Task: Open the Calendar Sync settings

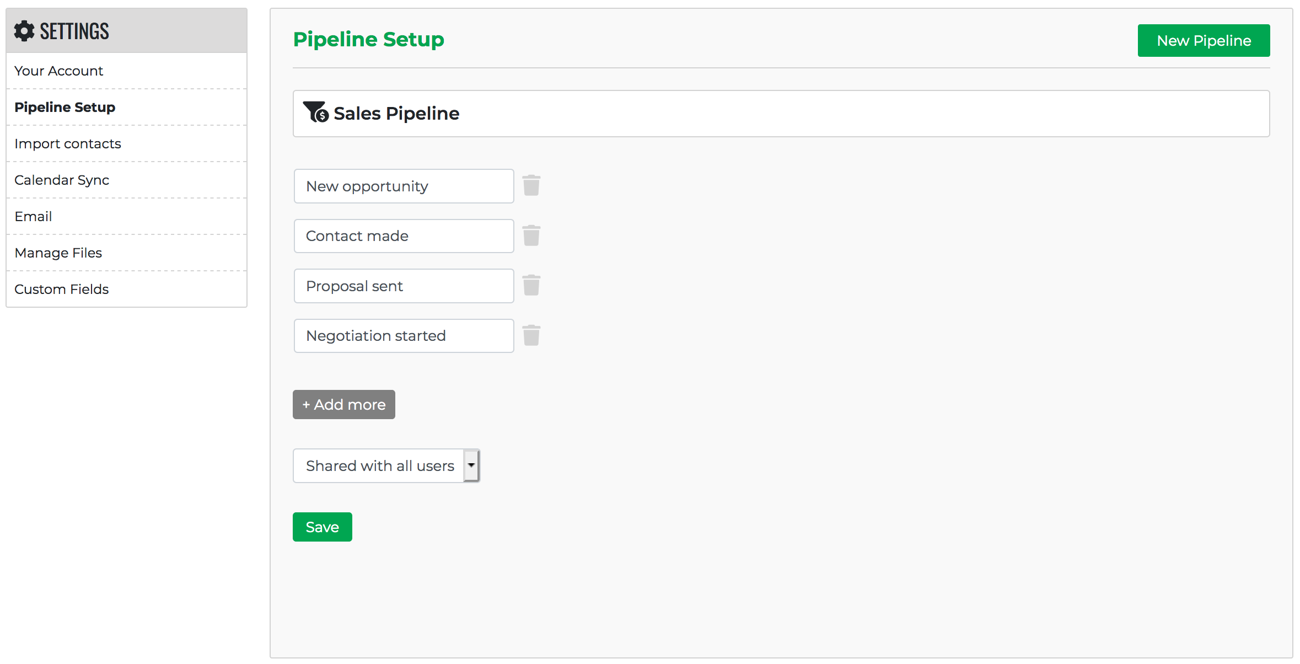Action: coord(62,180)
